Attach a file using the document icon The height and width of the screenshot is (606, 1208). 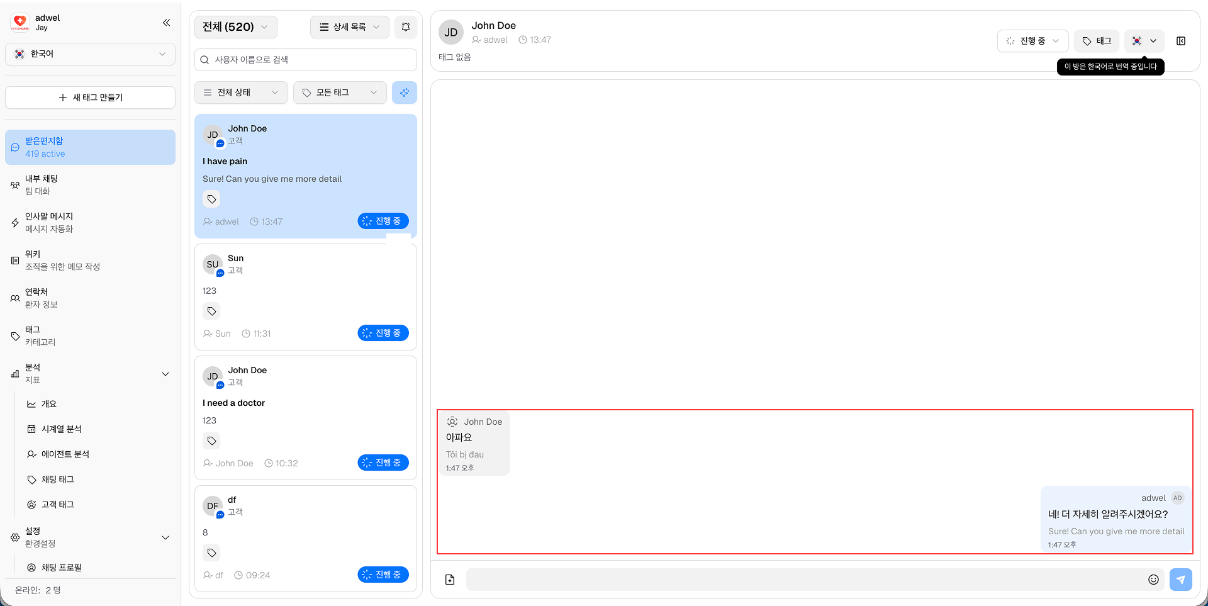449,579
